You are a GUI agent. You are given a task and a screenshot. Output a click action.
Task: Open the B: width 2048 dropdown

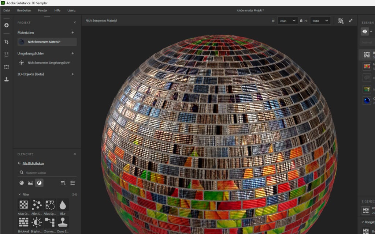click(x=288, y=21)
